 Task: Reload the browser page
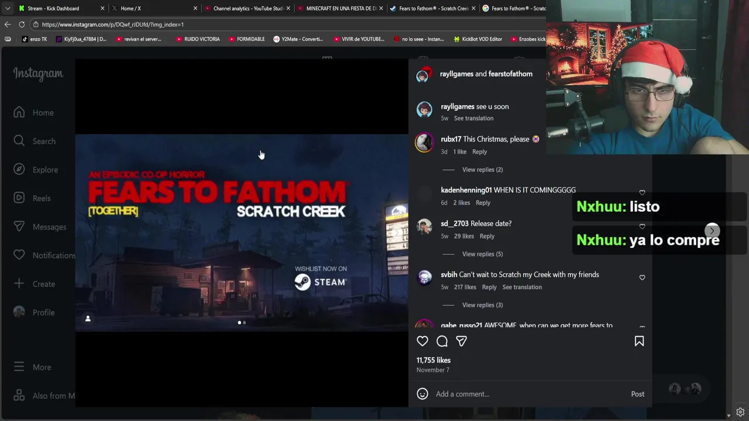point(22,24)
